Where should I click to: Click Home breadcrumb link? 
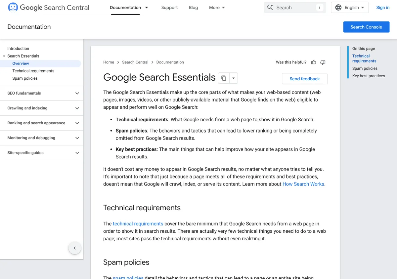click(x=109, y=62)
